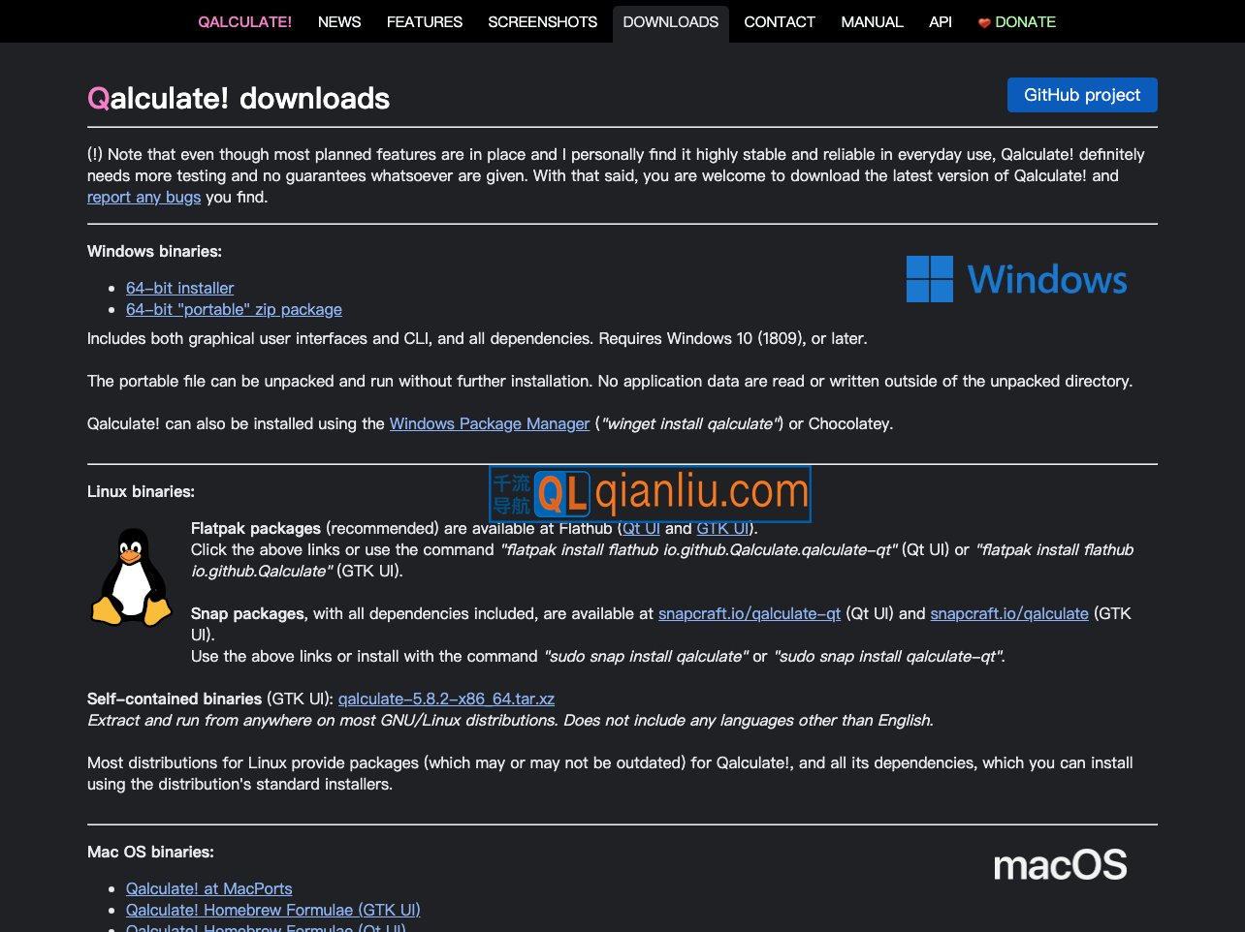The width and height of the screenshot is (1245, 932).
Task: Open the Windows Package Manager link
Action: 489,423
